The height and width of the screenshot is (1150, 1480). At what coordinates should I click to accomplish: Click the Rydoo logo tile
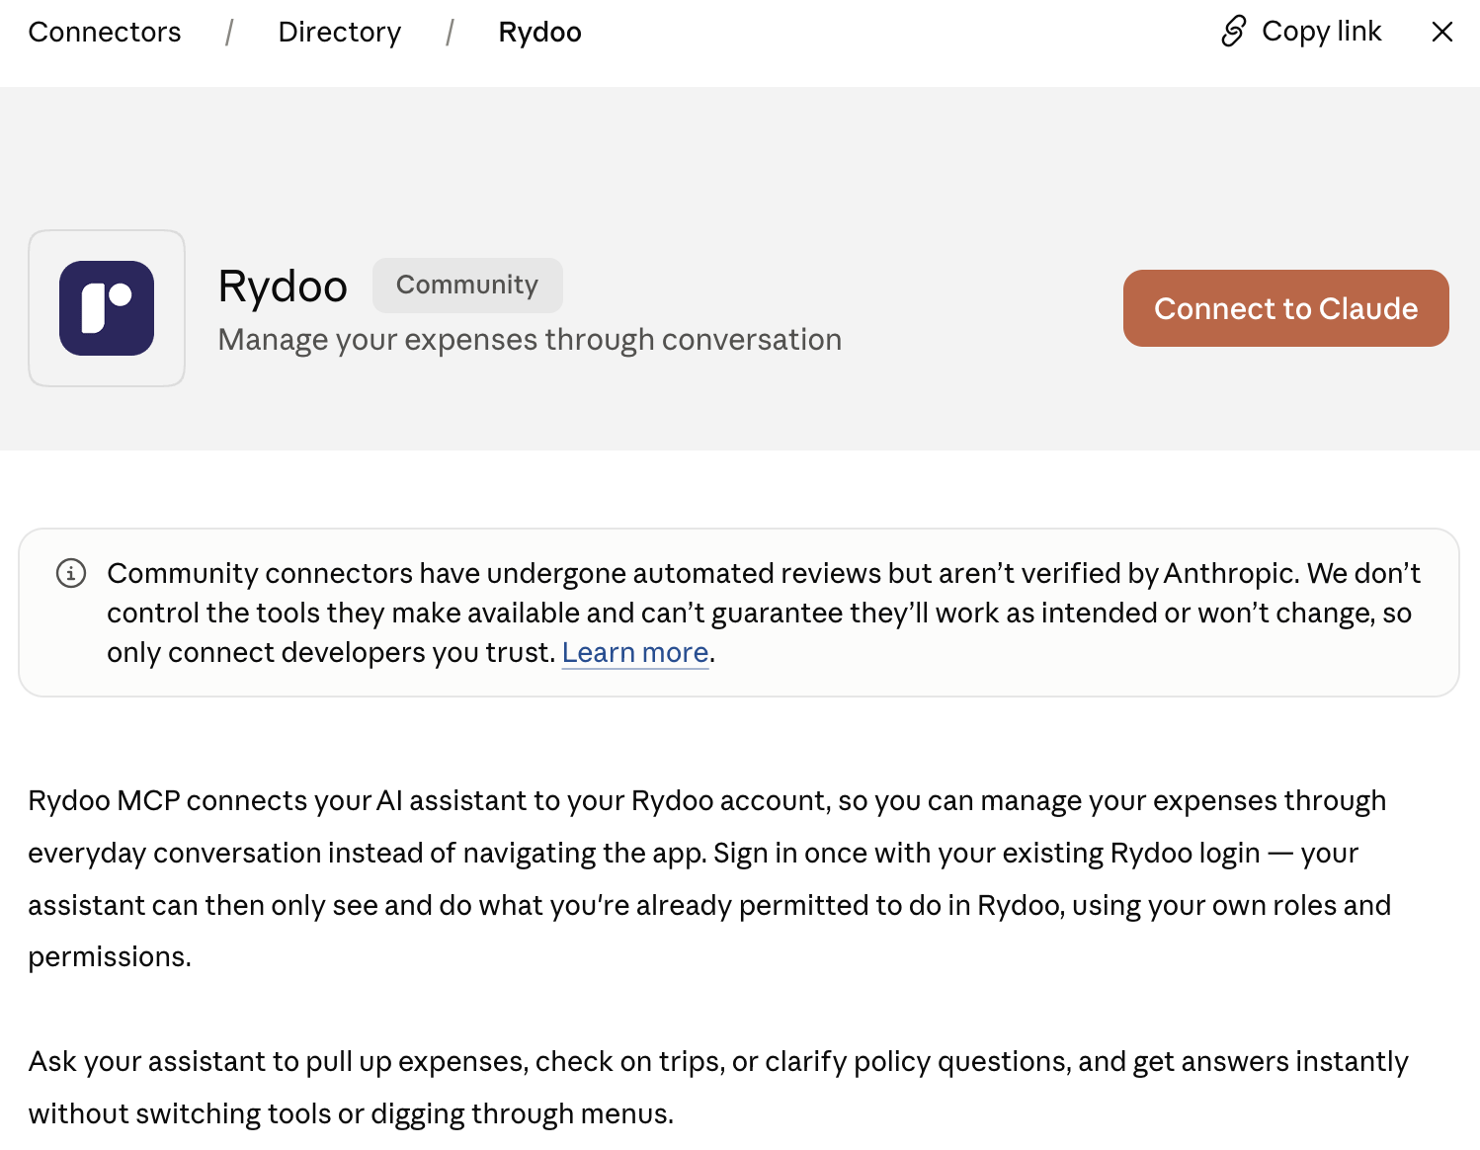(x=107, y=308)
